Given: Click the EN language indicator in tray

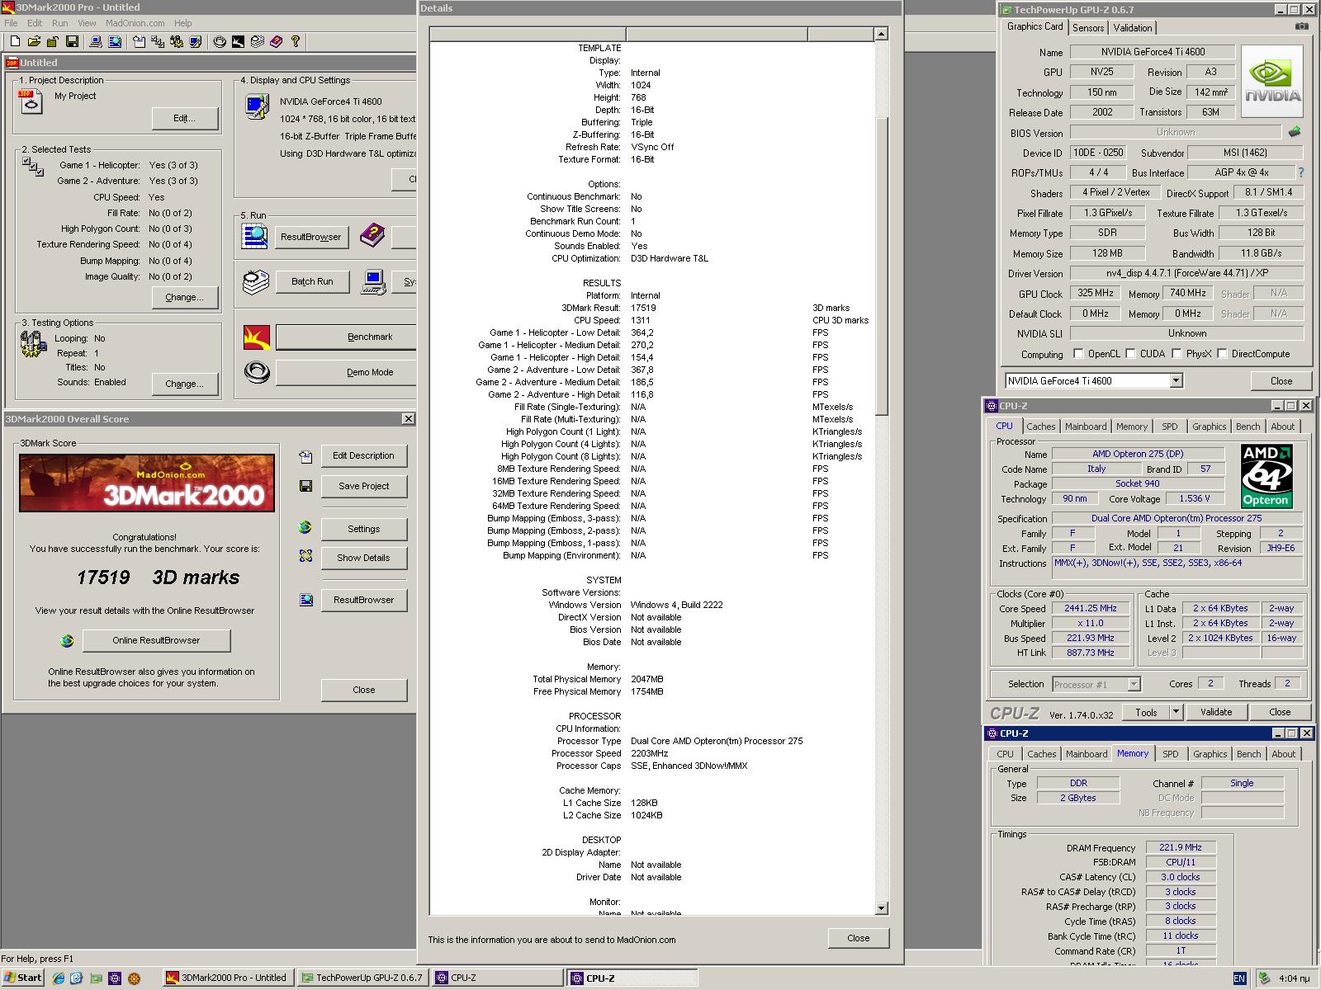Looking at the screenshot, I should 1239,978.
